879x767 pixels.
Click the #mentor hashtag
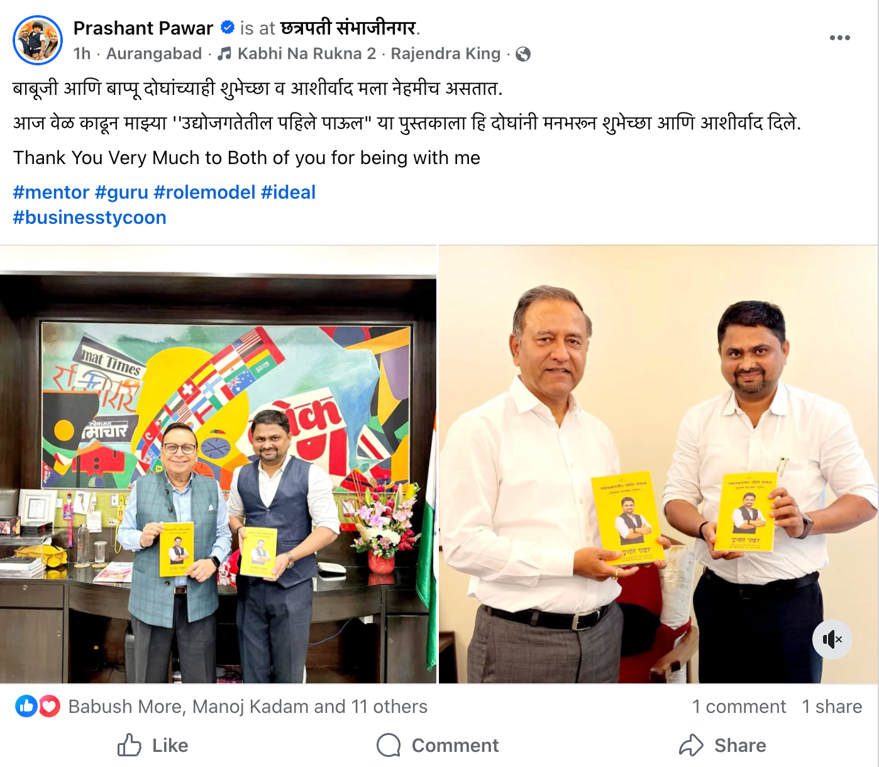click(x=52, y=192)
